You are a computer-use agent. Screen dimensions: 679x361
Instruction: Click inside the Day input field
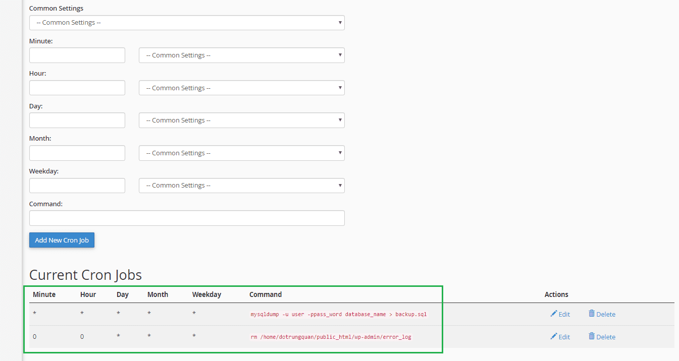coord(77,120)
